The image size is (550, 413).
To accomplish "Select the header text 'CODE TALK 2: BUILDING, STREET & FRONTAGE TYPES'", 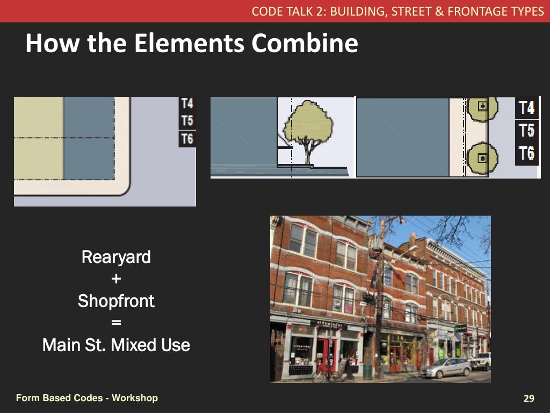I will [x=397, y=11].
